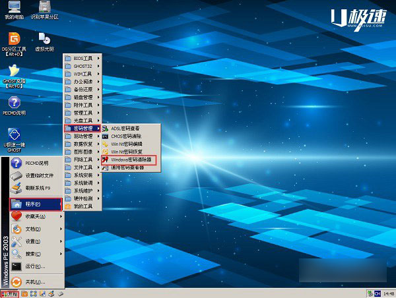
Task: Open the 硬件检测 program folder
Action: pyautogui.click(x=82, y=198)
